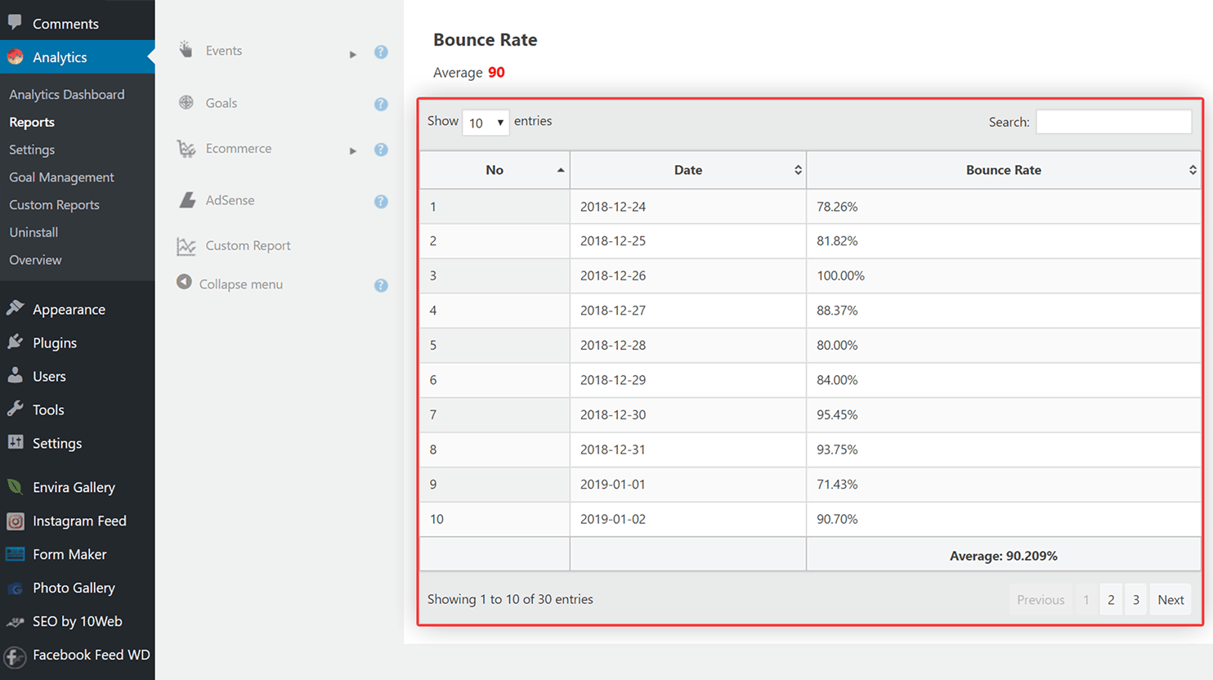Click the Next pagination button
The width and height of the screenshot is (1213, 680).
click(1170, 599)
